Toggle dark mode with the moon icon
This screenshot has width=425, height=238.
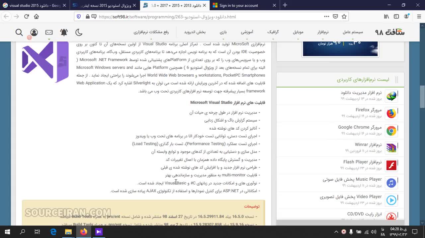coord(78,32)
